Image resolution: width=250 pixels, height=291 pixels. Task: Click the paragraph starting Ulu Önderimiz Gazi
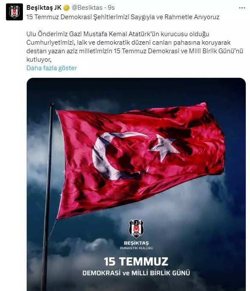135,47
